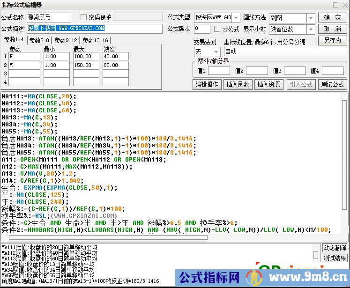This screenshot has height=288, width=350.
Task: Click the translation panel scrollbar thumb
Action: (x=316, y=255)
